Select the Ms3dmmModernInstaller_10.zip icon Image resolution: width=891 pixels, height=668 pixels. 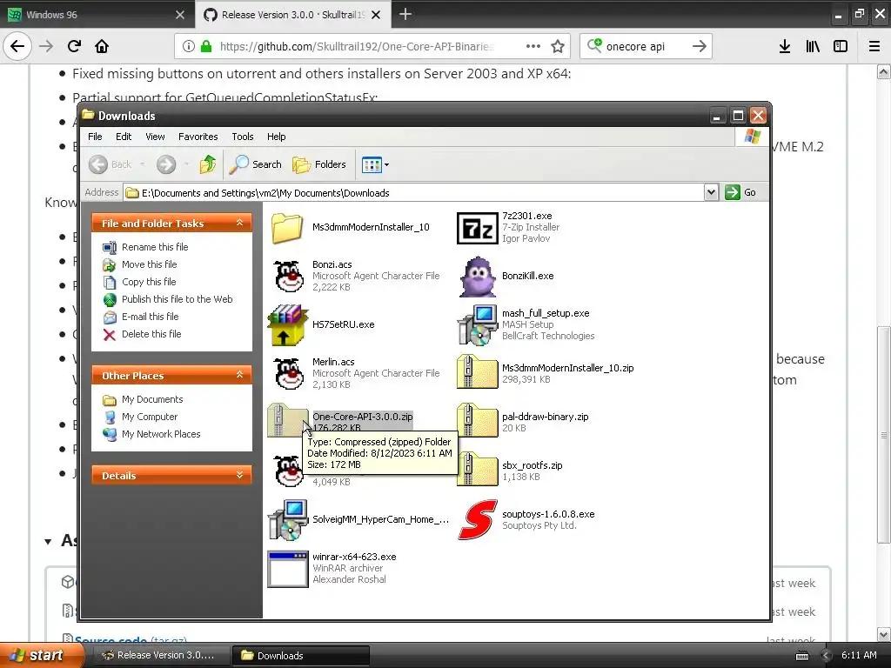pyautogui.click(x=478, y=372)
